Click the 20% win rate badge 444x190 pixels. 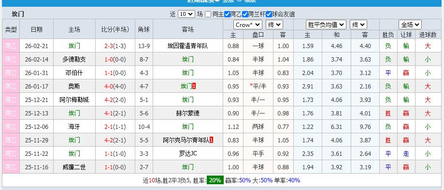pos(215,180)
